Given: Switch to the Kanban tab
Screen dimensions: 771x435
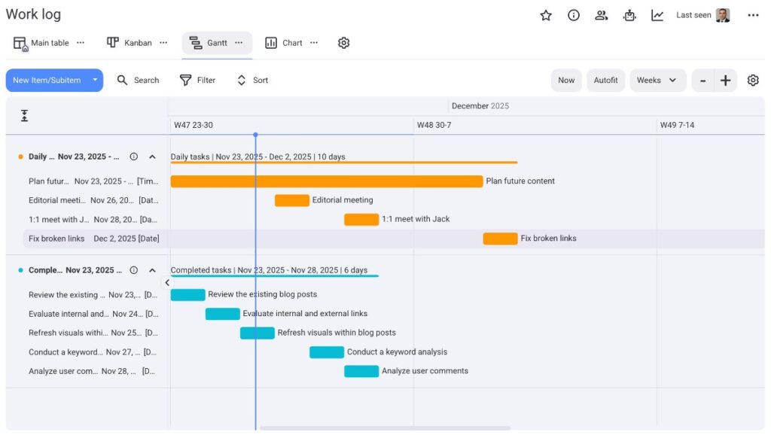Looking at the screenshot, I should click(129, 43).
